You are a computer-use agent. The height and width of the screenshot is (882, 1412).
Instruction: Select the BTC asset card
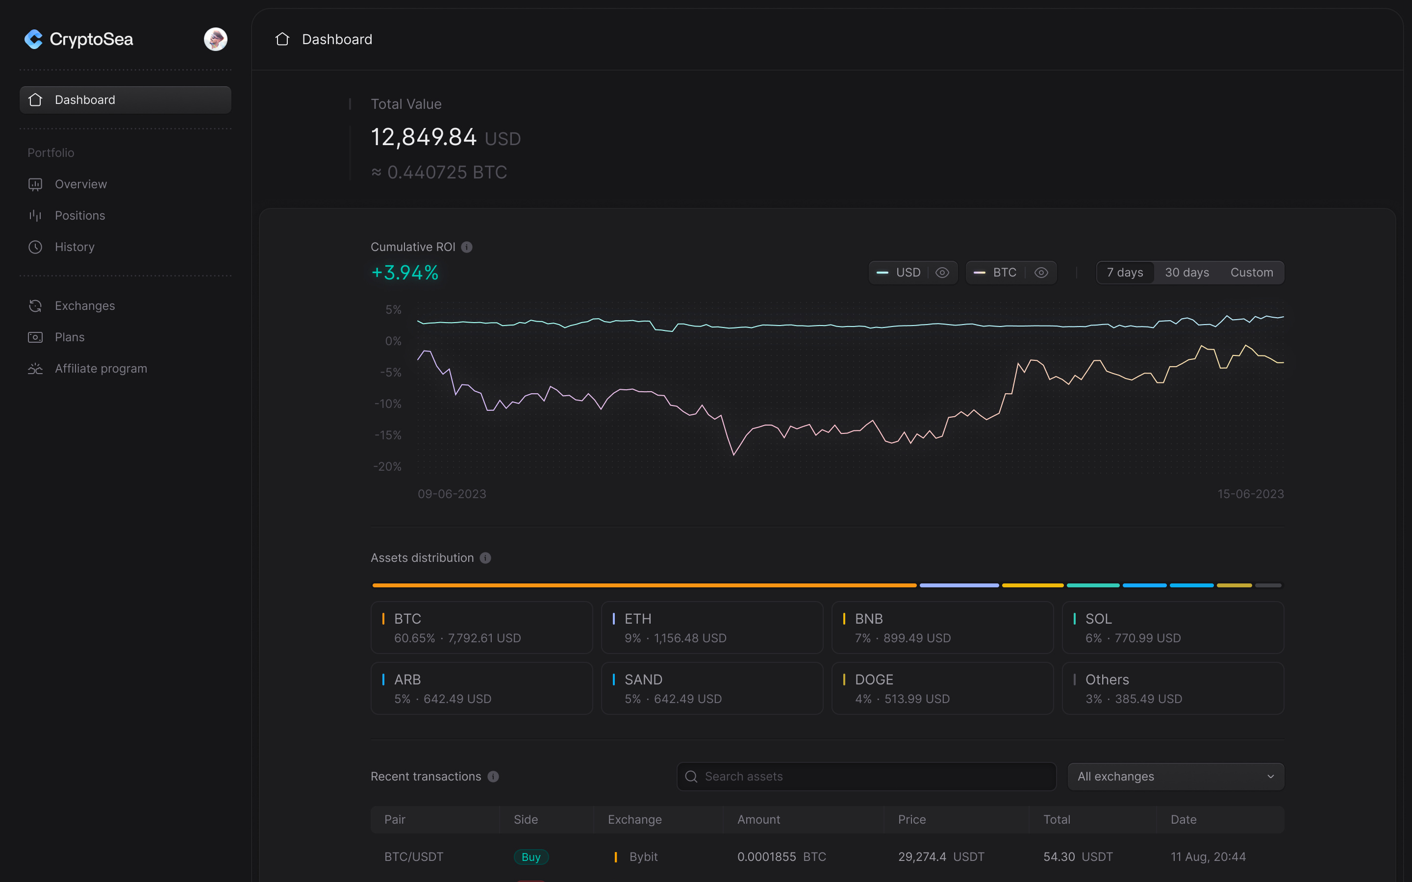point(482,628)
